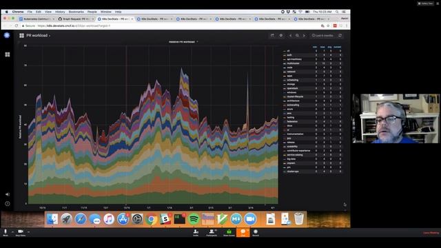Toggle the 'federation' legend series

coord(292,121)
